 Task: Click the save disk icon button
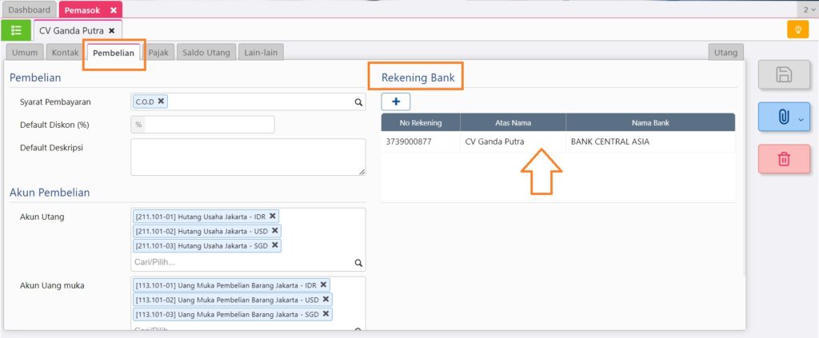[x=784, y=75]
